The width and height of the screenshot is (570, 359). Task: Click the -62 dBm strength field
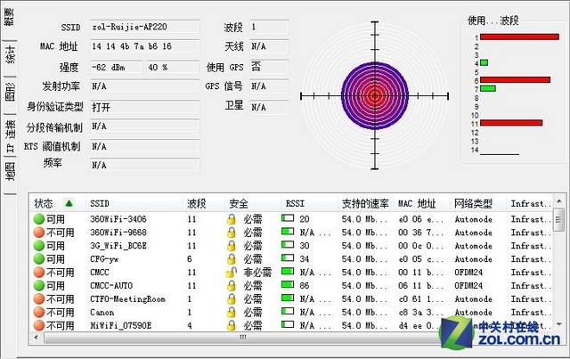pos(117,68)
